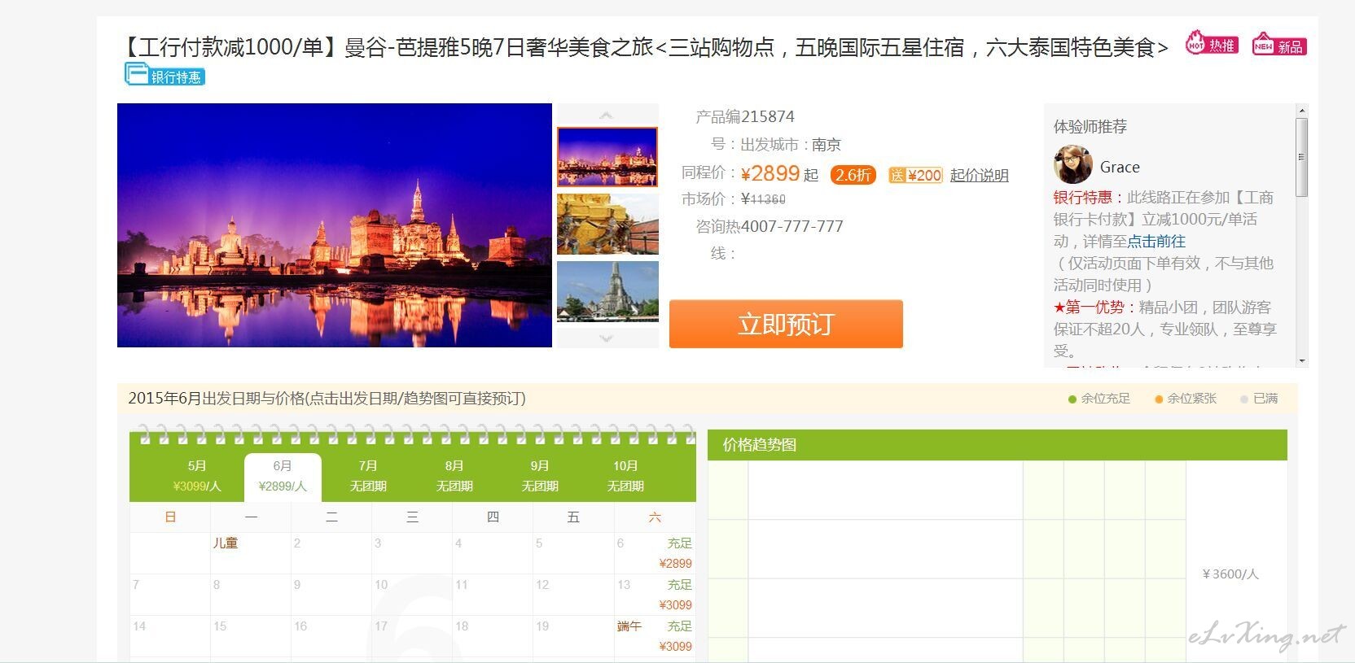Screen dimensions: 1355x663
Task: Click Grace's reviewer avatar
Action: coord(1072,165)
